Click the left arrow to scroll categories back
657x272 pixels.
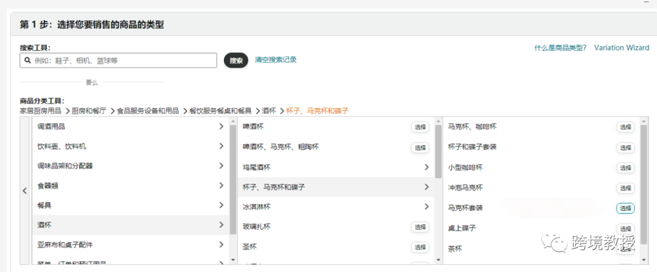(24, 191)
